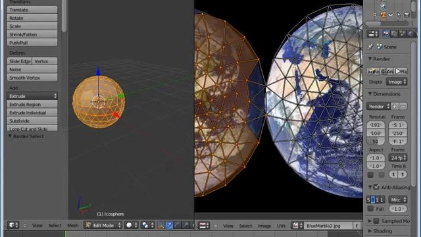Viewport: 421px width, 237px height.
Task: Remove the render preset
Action: pyautogui.click(x=403, y=107)
